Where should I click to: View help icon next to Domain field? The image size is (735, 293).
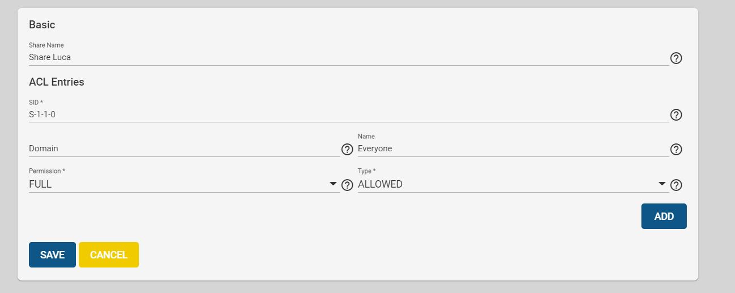[347, 150]
